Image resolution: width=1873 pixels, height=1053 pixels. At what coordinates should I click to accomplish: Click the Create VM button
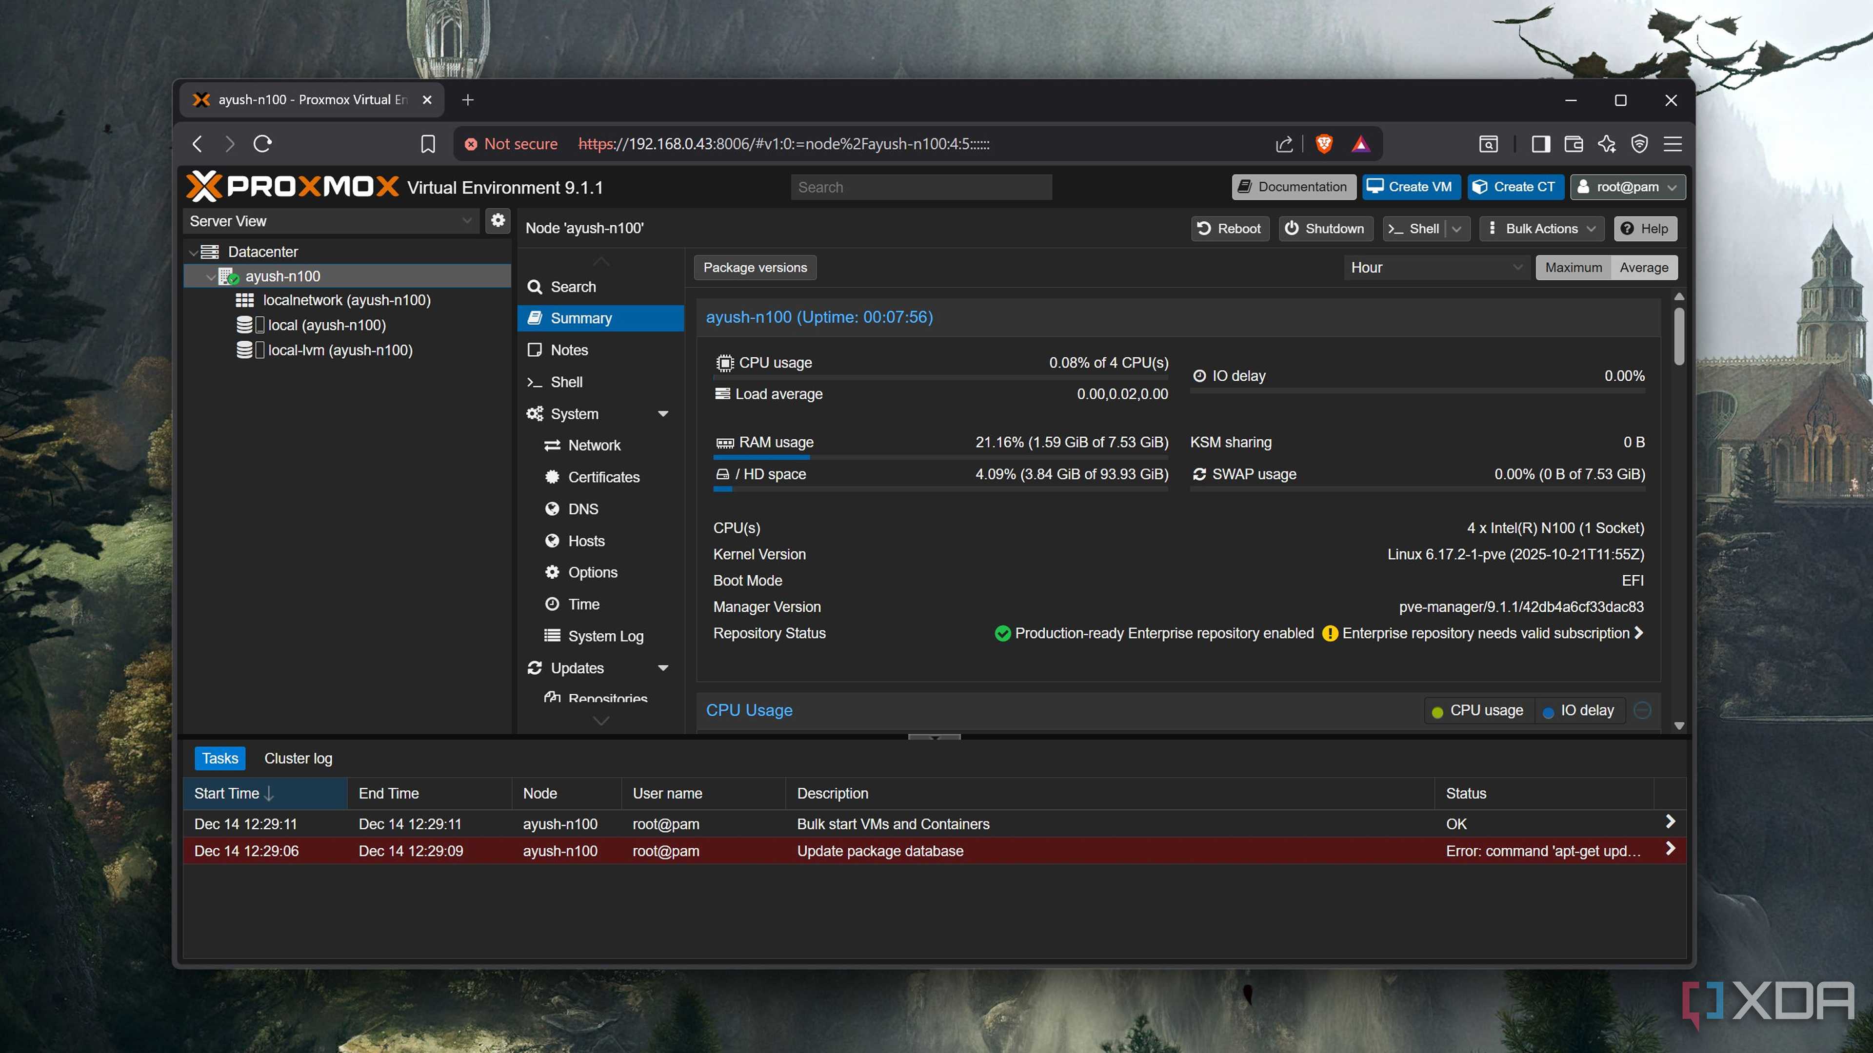pos(1411,187)
